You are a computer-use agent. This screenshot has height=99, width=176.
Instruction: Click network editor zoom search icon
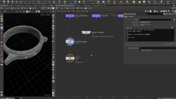[x=173, y=11]
